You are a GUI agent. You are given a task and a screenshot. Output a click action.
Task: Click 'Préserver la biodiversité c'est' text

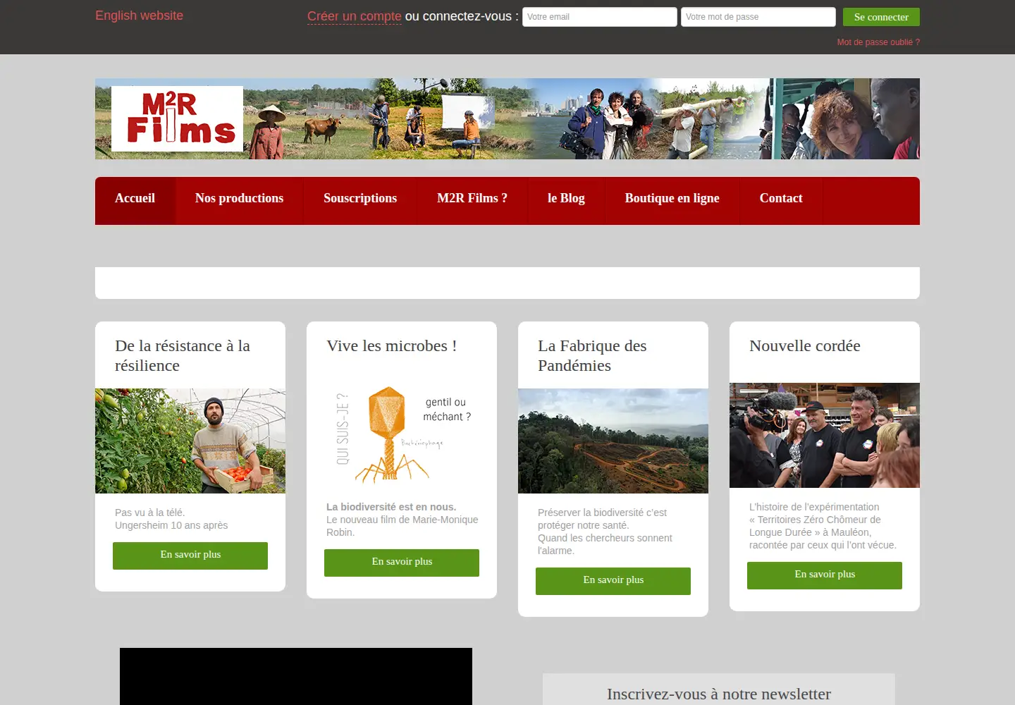point(602,513)
